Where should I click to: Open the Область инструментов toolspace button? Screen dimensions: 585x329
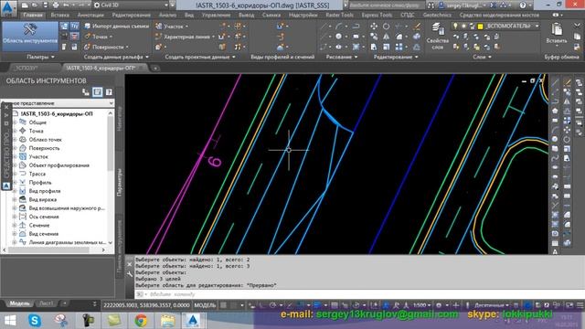coord(30,36)
